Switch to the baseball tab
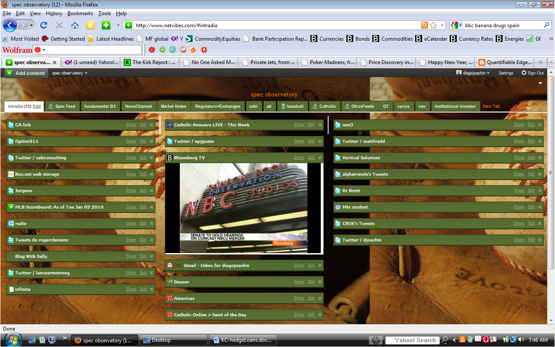The width and height of the screenshot is (555, 347). 292,106
